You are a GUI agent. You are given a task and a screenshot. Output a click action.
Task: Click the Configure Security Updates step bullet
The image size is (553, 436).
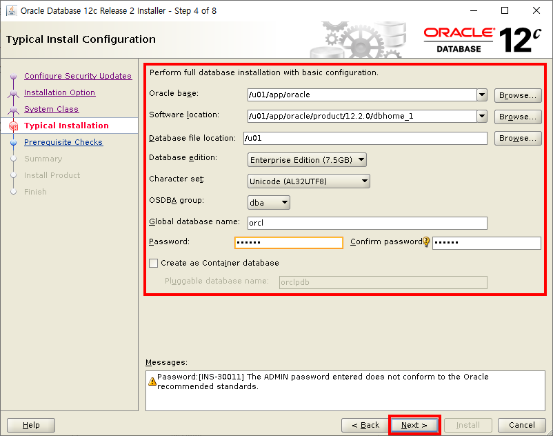point(13,76)
